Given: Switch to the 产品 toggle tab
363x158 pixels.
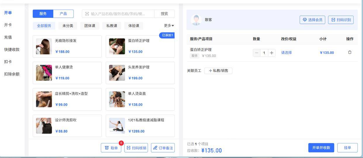Looking at the screenshot, I should 63,14.
